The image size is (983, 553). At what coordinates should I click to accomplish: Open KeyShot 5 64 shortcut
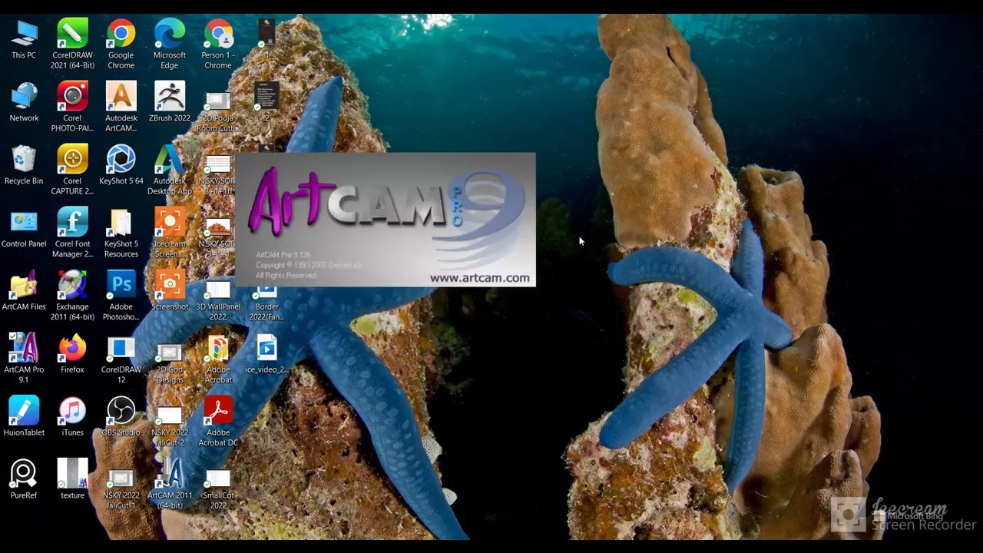click(121, 165)
